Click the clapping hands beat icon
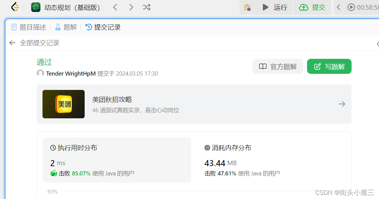The width and height of the screenshot is (379, 199). click(53, 173)
